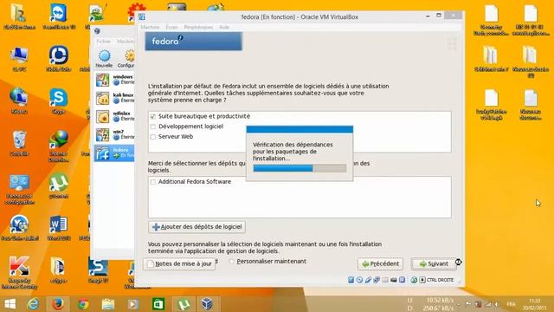The image size is (554, 312).
Task: Open the TeamViewer desktop shortcut
Action: (59, 16)
